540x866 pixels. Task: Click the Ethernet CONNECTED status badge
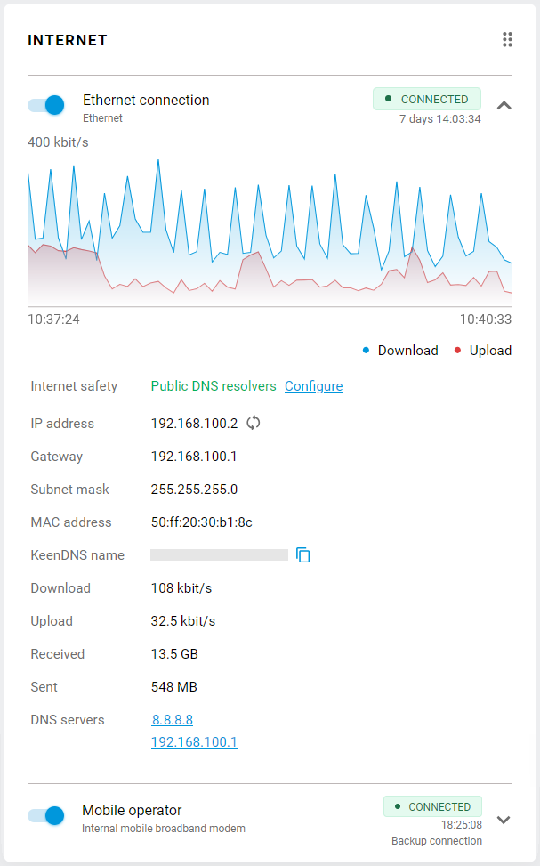pyautogui.click(x=427, y=99)
